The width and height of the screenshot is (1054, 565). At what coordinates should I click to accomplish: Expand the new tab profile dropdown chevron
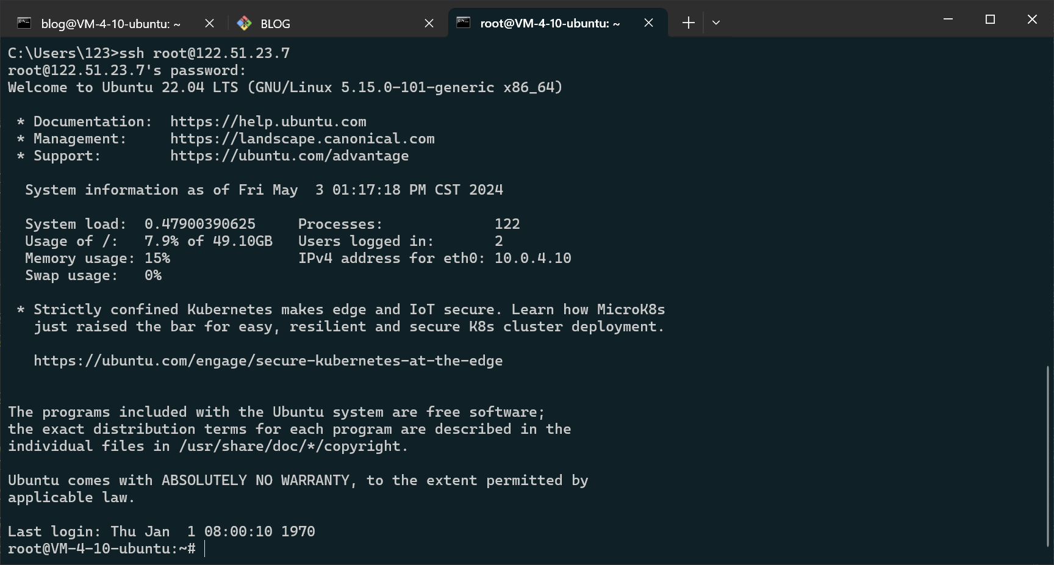(716, 23)
